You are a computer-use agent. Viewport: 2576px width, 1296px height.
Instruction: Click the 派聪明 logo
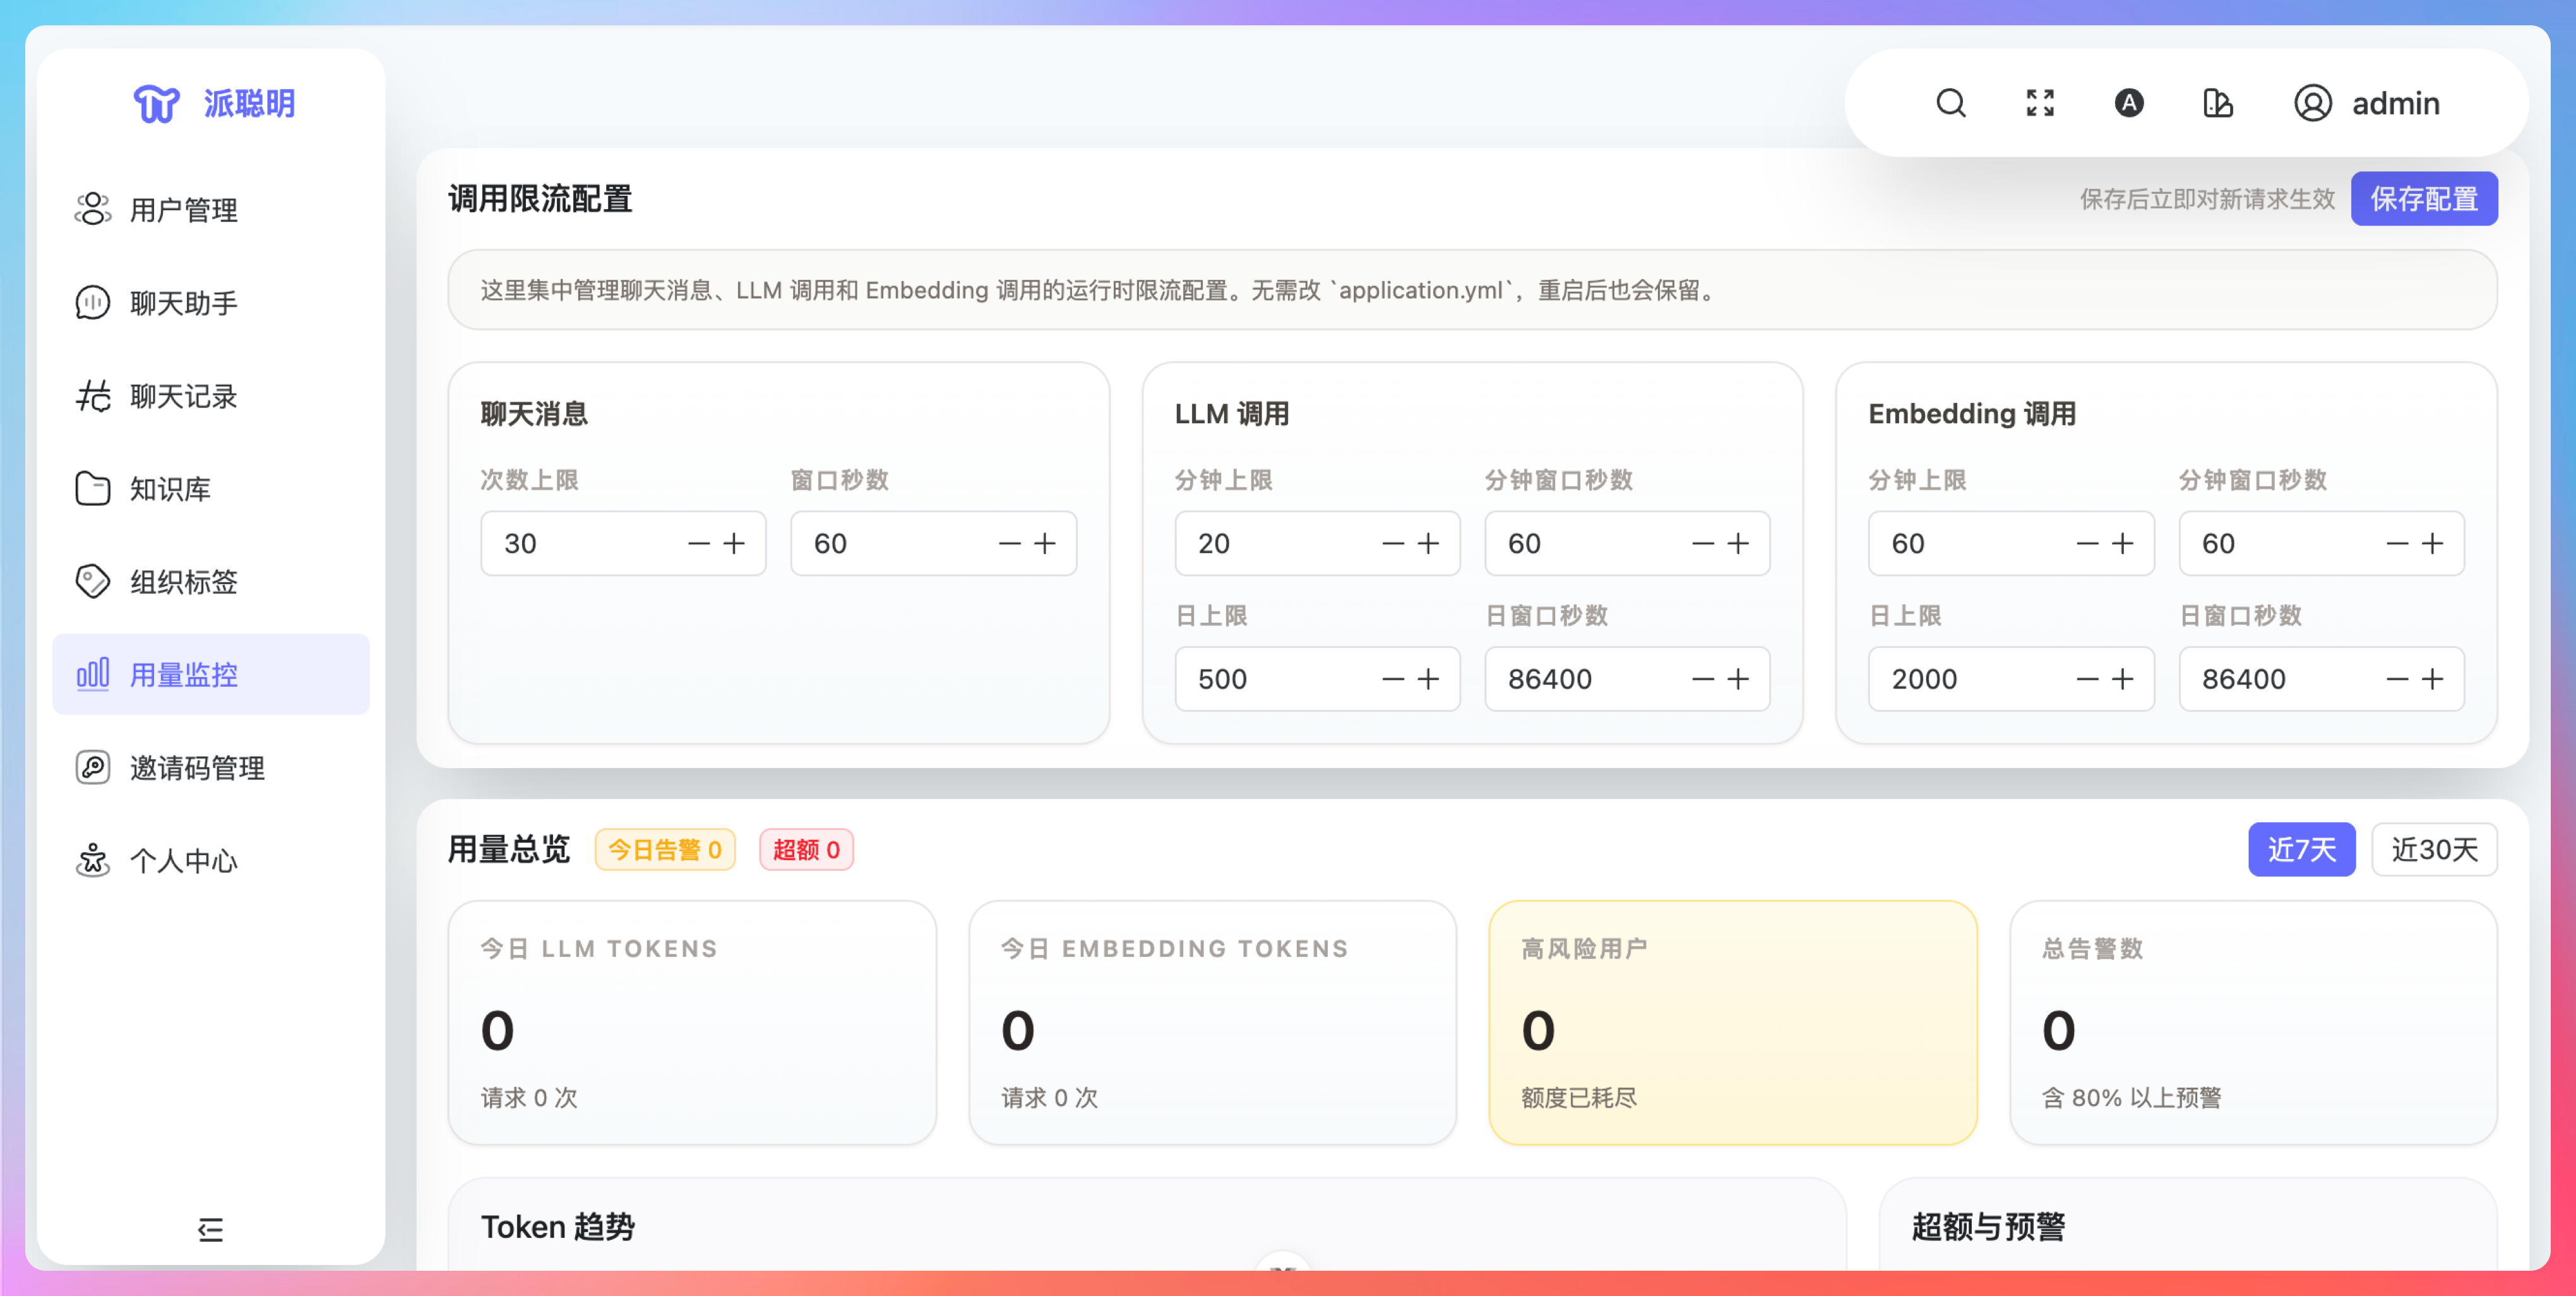tap(214, 103)
